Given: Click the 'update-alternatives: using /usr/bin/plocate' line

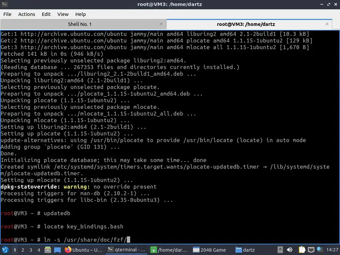Looking at the screenshot, I should (153, 140).
